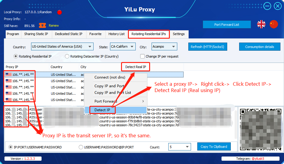Click the US flag in the first proxy row
Viewport: 284px width, 164px height.
pos(8,74)
